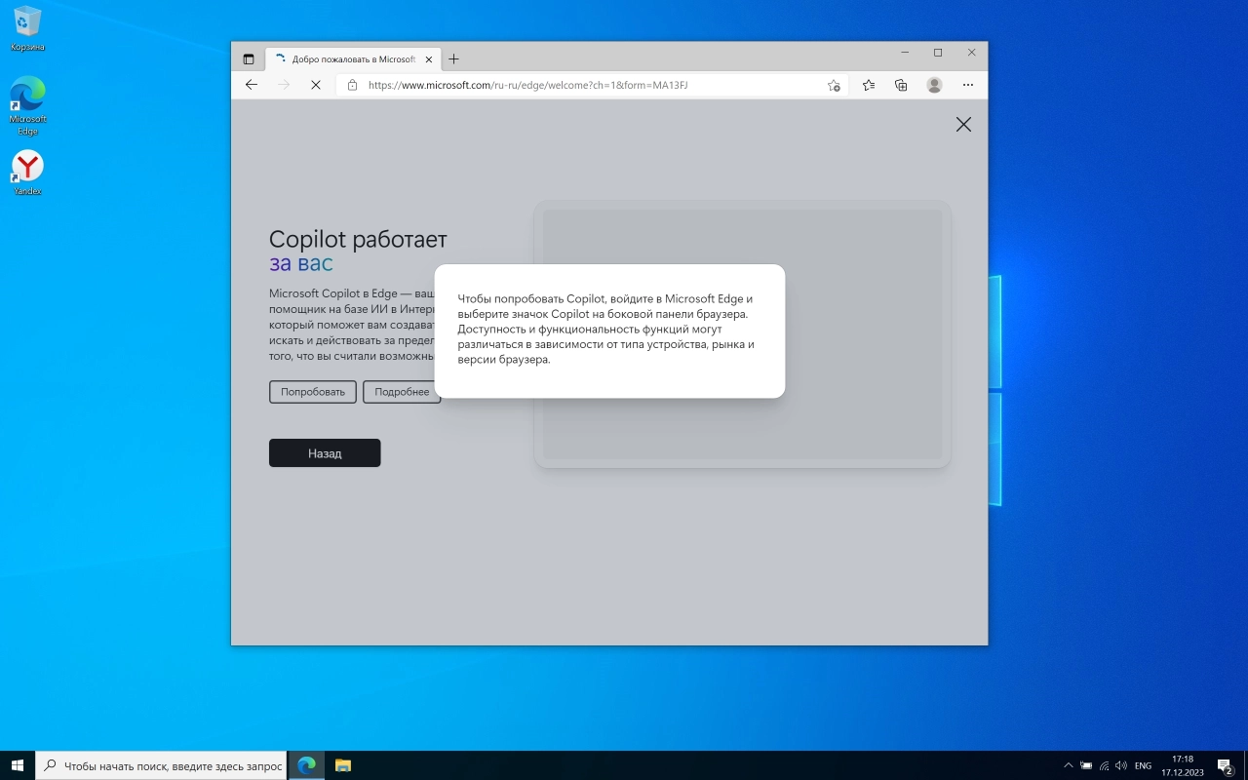Image resolution: width=1248 pixels, height=780 pixels.
Task: Close the Copilot welcome overlay
Action: 963,124
